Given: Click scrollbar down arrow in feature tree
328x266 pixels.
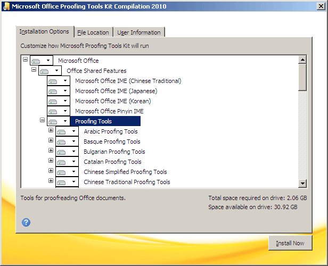Looking at the screenshot, I should 302,184.
